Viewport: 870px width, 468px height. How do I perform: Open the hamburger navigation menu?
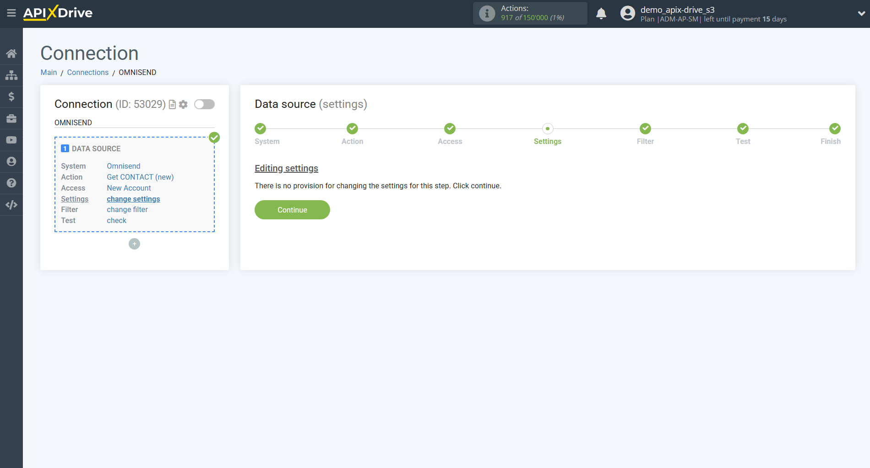(x=11, y=13)
